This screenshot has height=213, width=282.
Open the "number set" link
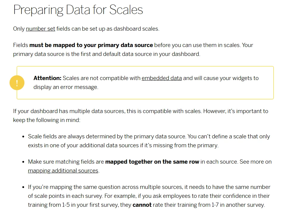pyautogui.click(x=40, y=29)
